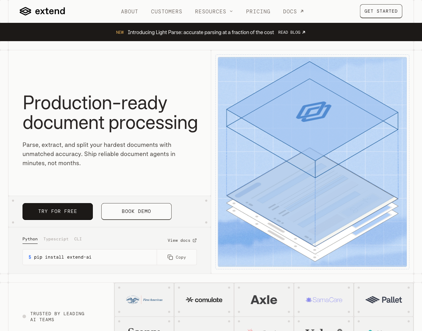Click the Axle logo

264,300
